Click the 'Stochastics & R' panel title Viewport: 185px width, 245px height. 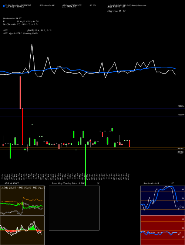tap(151, 183)
